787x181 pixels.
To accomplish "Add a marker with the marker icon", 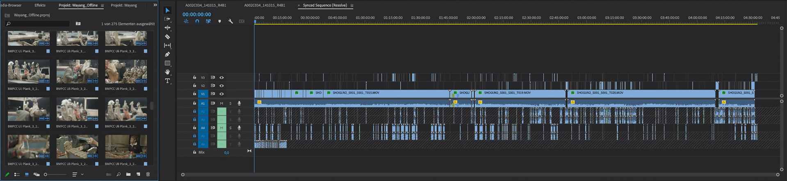I will [219, 21].
